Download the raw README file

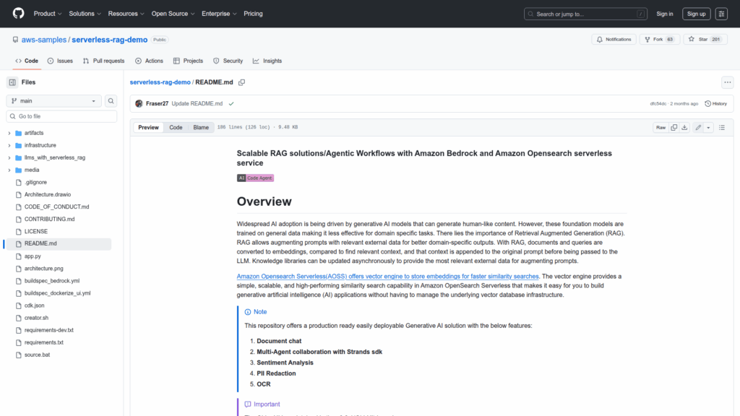(x=684, y=127)
